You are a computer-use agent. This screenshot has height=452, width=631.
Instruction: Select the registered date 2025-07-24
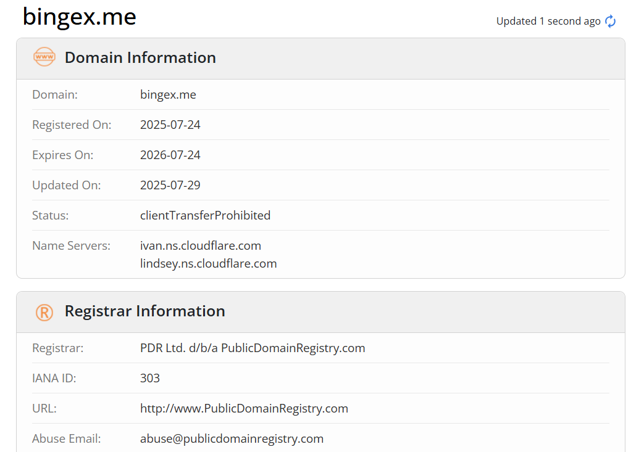coord(170,125)
